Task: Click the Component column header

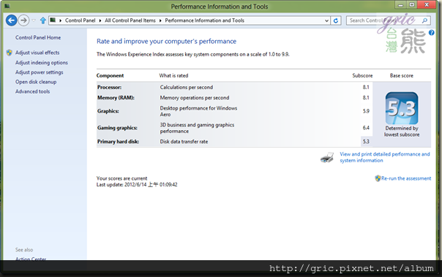Action: (110, 75)
